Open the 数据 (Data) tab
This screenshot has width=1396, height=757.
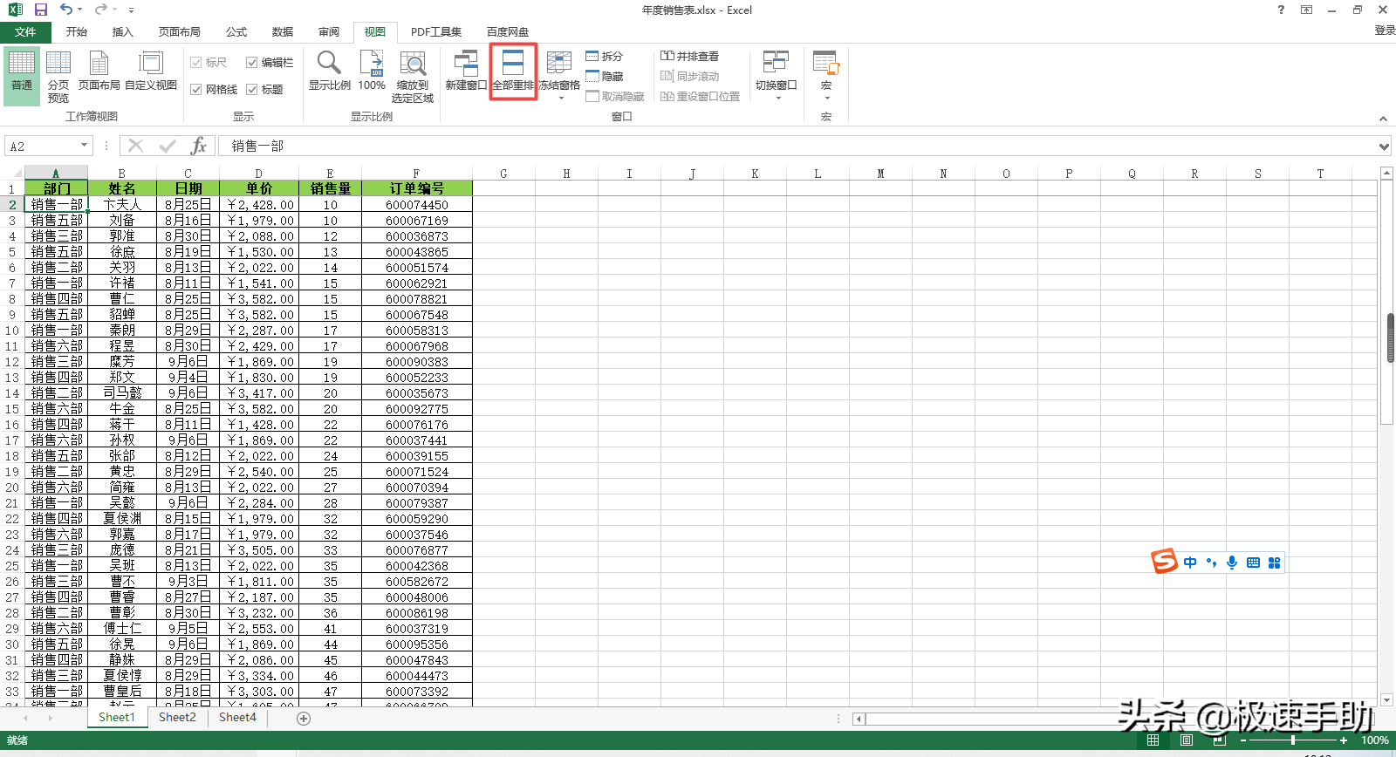pos(283,31)
